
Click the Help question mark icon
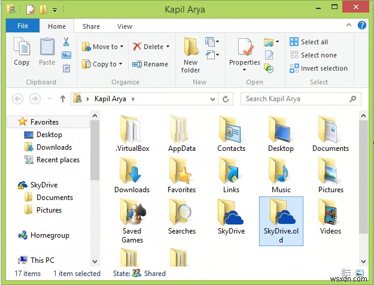point(362,25)
